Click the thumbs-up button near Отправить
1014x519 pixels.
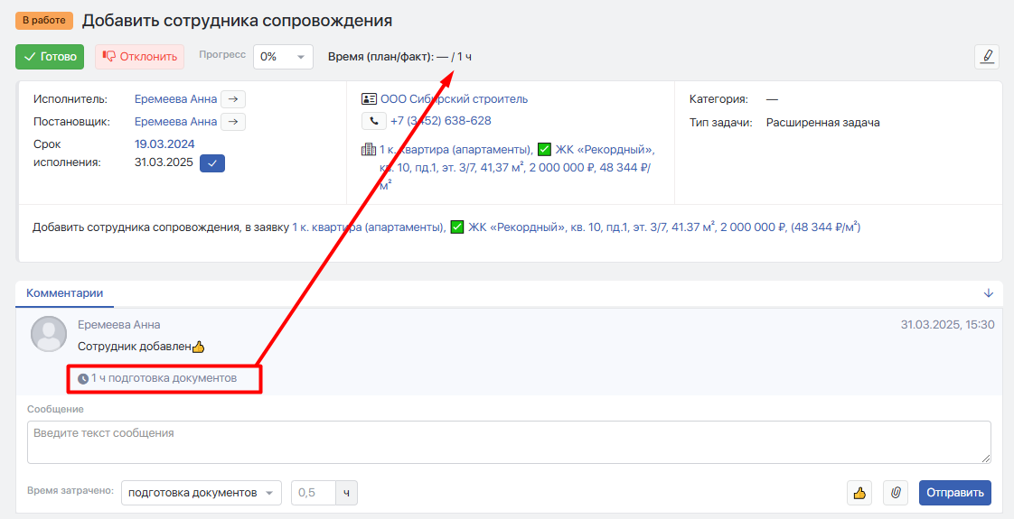(859, 493)
